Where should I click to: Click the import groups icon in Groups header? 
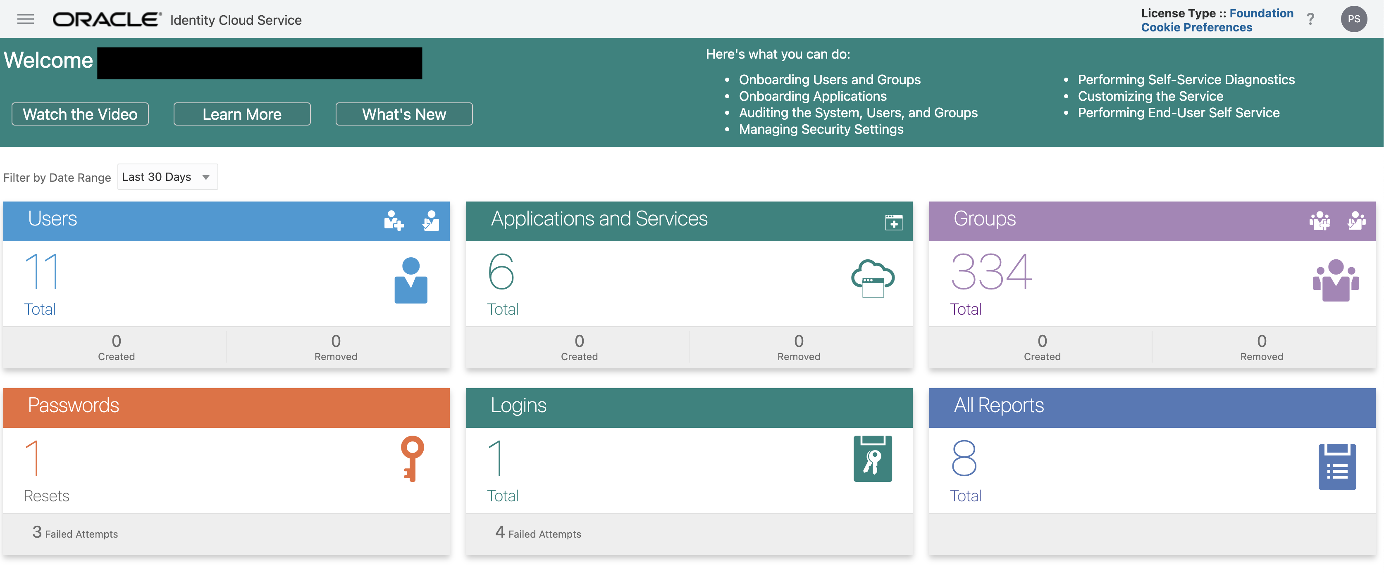[x=1356, y=220]
